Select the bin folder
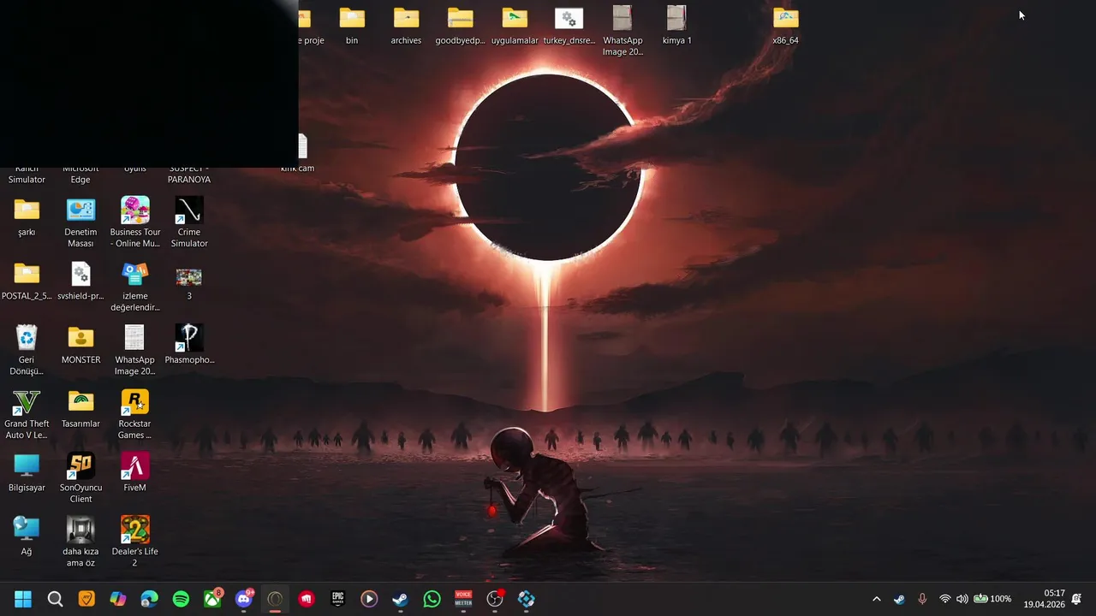The width and height of the screenshot is (1096, 616). coord(352,25)
